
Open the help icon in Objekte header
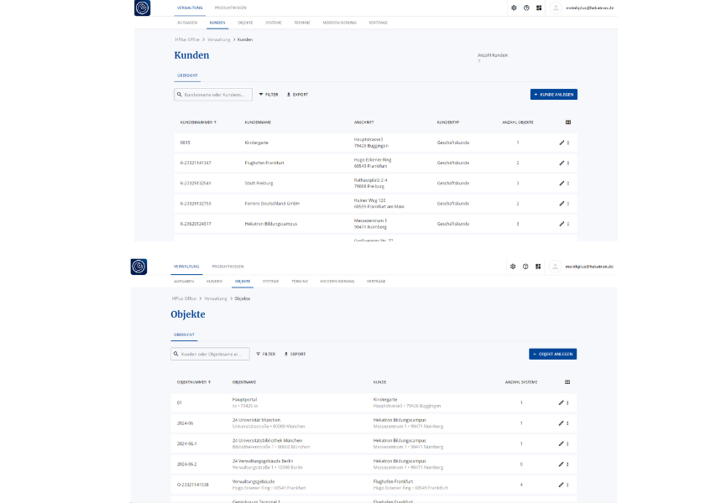[525, 267]
